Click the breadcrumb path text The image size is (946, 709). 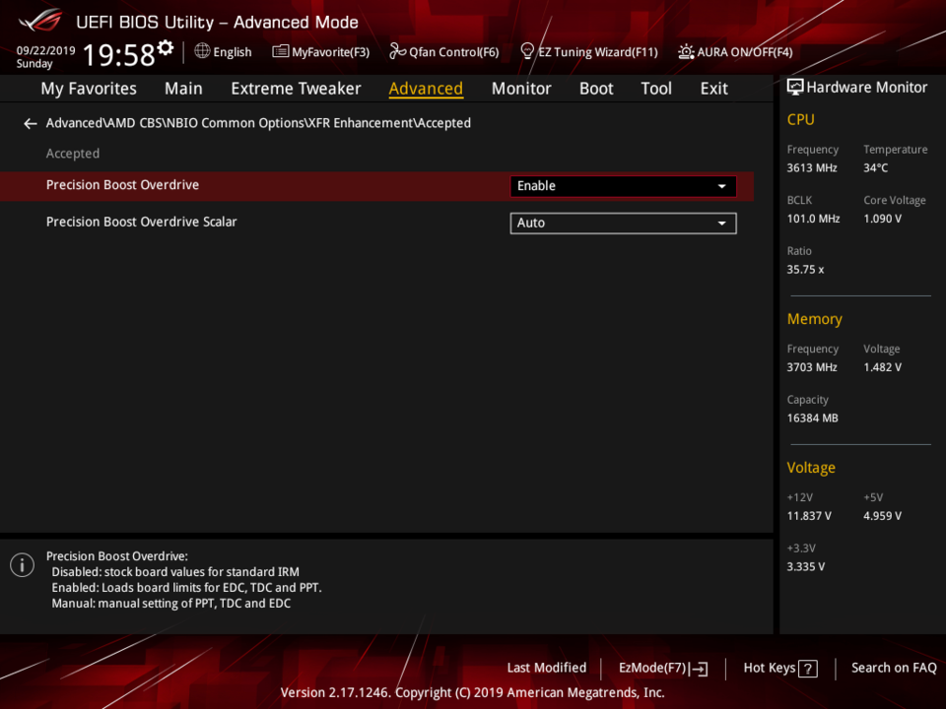coord(258,123)
